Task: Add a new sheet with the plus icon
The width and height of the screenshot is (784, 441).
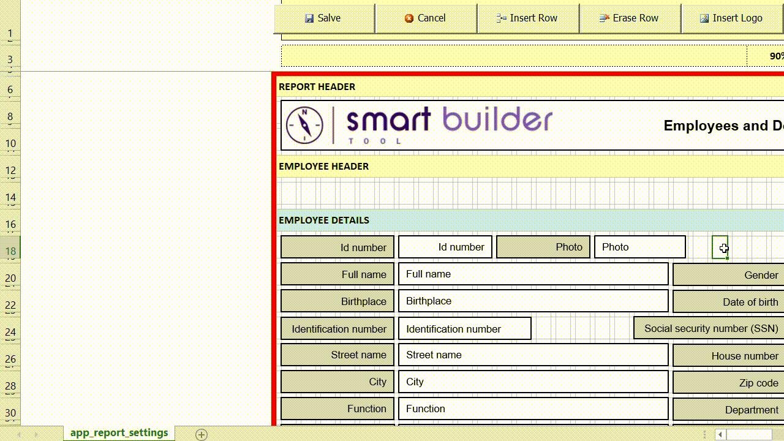Action: pos(202,434)
